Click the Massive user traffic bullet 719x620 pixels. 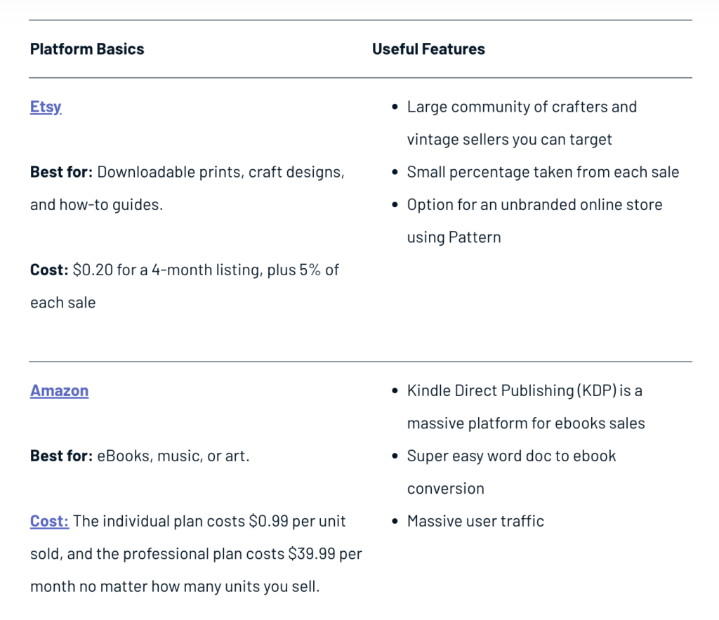(475, 521)
